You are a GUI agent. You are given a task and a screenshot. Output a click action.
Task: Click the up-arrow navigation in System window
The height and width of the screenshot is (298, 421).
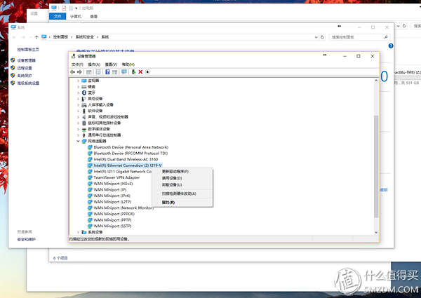coord(36,37)
